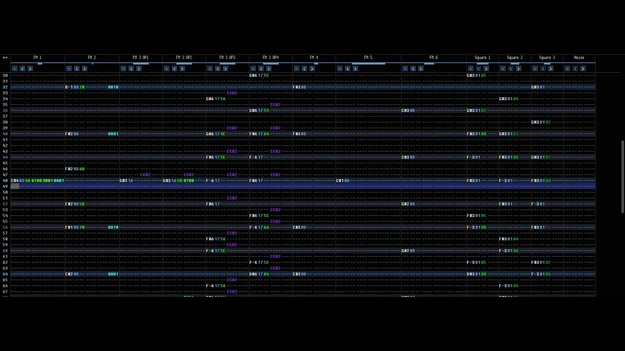The width and height of the screenshot is (625, 351).
Task: Click row number 48 in the pattern
Action: [x=5, y=181]
